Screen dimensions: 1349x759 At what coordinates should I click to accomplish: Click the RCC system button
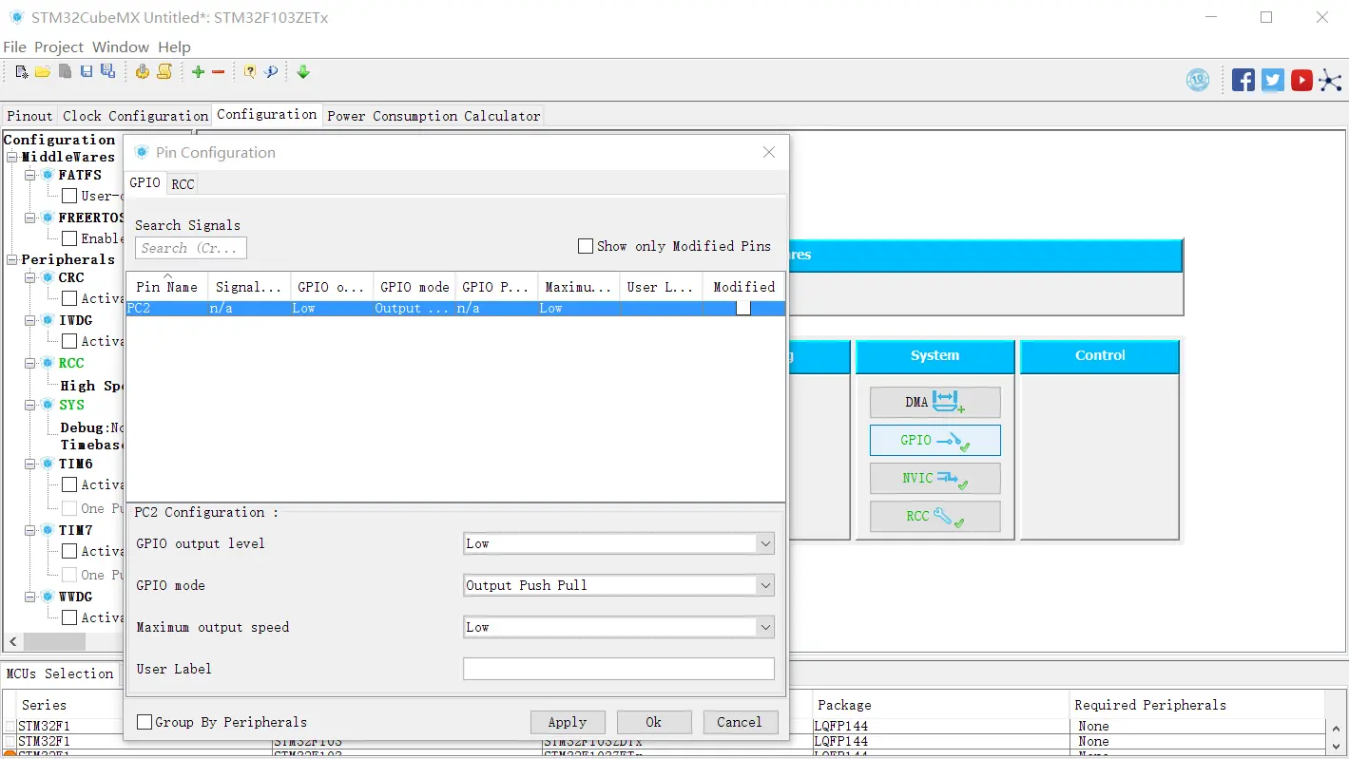pyautogui.click(x=935, y=516)
